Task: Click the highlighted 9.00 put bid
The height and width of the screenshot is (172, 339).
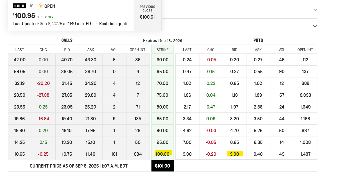Action: click(234, 154)
